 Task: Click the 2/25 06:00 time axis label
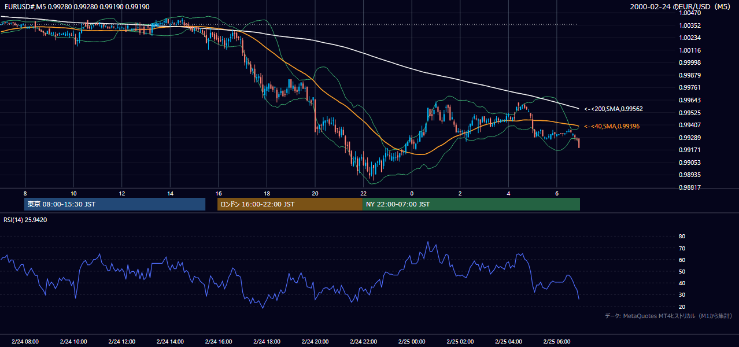(556, 341)
